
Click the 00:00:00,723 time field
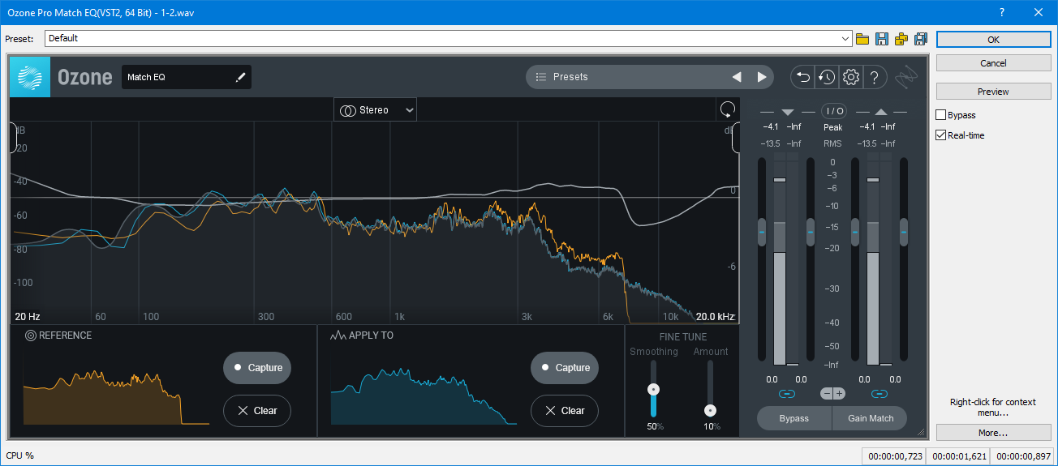tap(893, 456)
